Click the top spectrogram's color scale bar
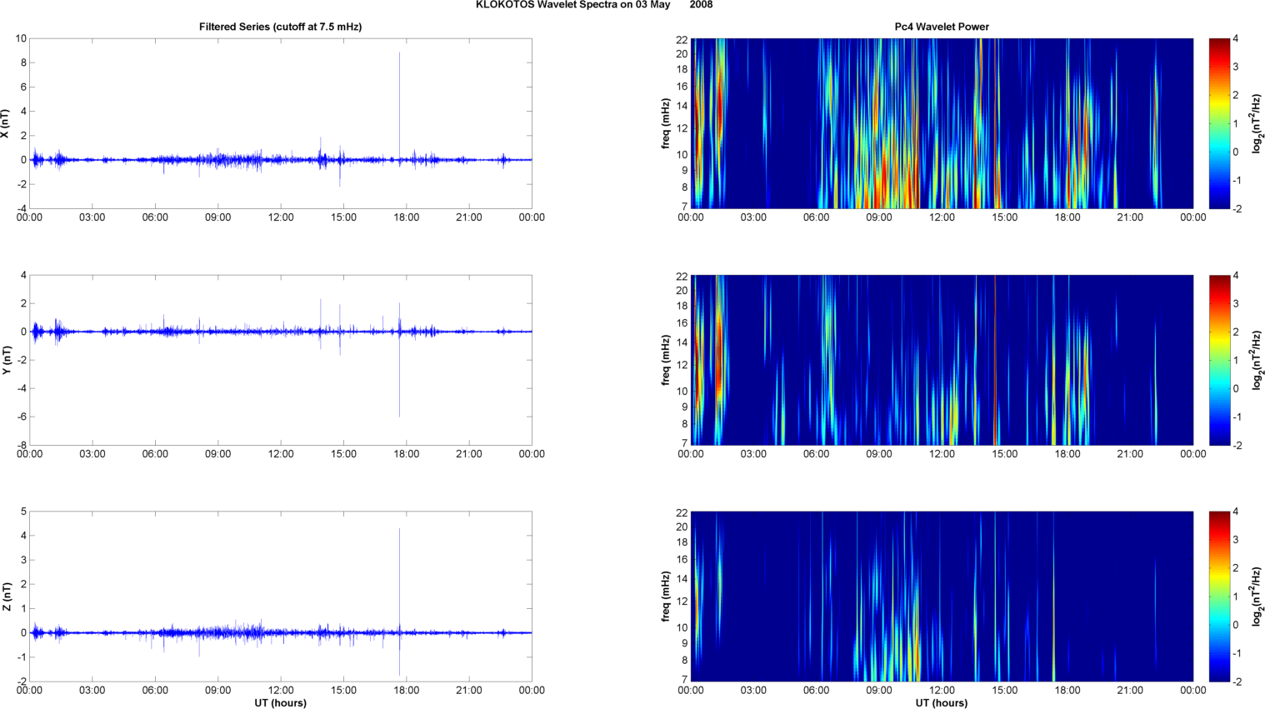Screen dimensions: 1265x709 [1219, 123]
